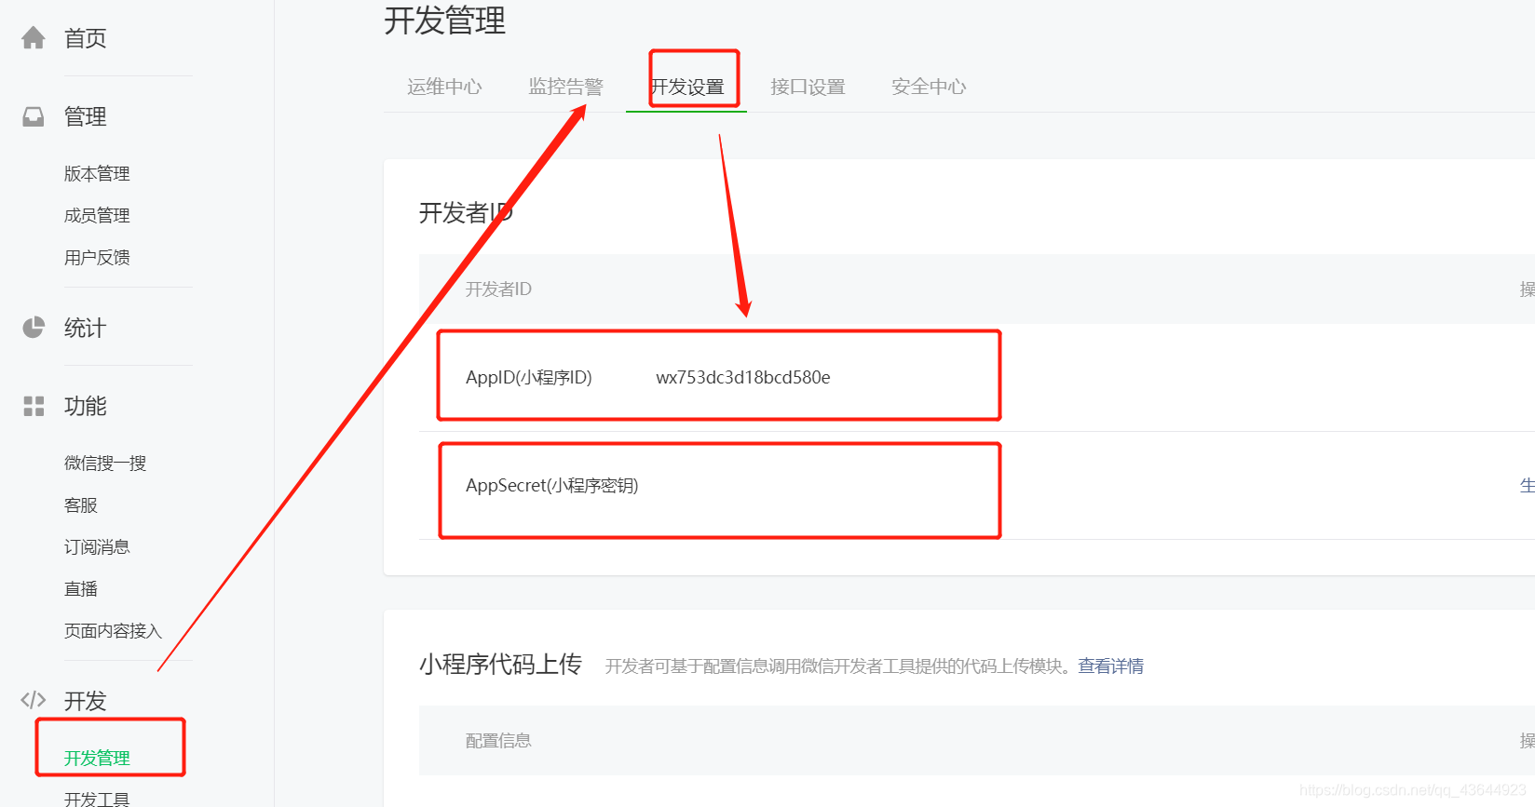Click the 功能 grid icon

[x=34, y=406]
